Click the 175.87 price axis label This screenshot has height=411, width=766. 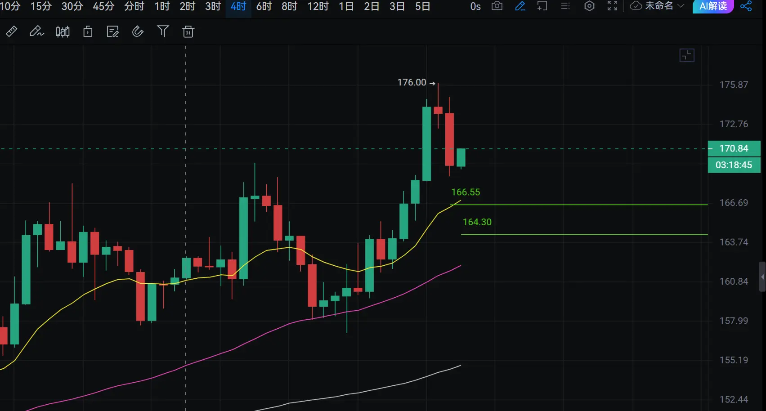click(x=734, y=85)
